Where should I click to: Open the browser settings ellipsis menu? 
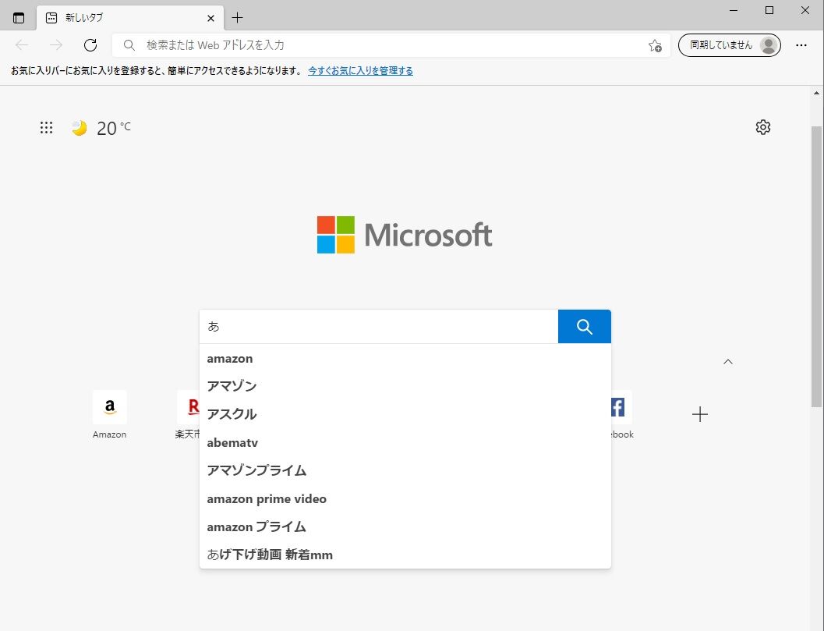pyautogui.click(x=801, y=45)
